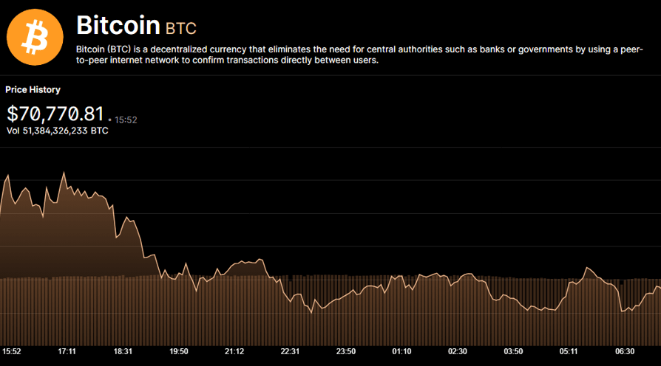Click the orange Bitcoin logo icon
The width and height of the screenshot is (661, 366).
35,38
